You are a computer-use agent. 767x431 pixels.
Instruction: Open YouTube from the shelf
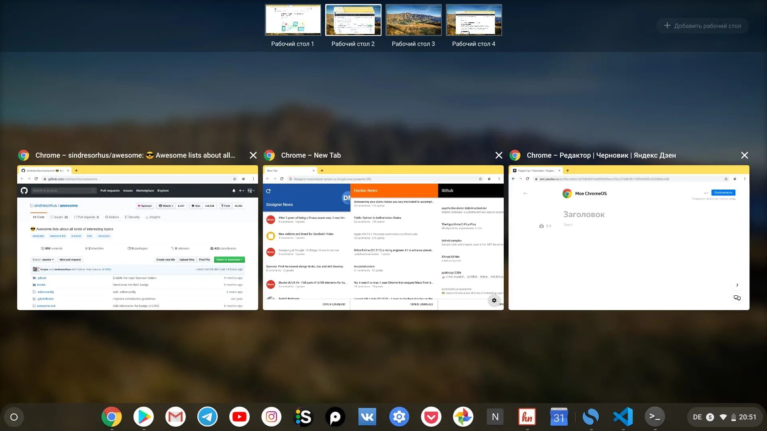[x=239, y=417]
